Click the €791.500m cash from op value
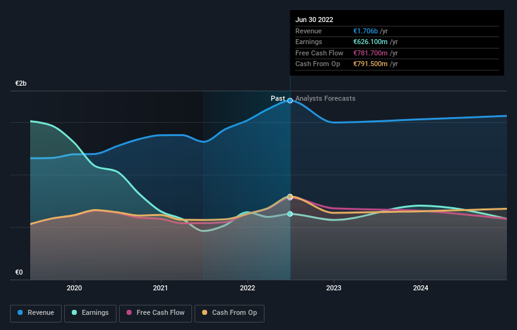 click(370, 64)
